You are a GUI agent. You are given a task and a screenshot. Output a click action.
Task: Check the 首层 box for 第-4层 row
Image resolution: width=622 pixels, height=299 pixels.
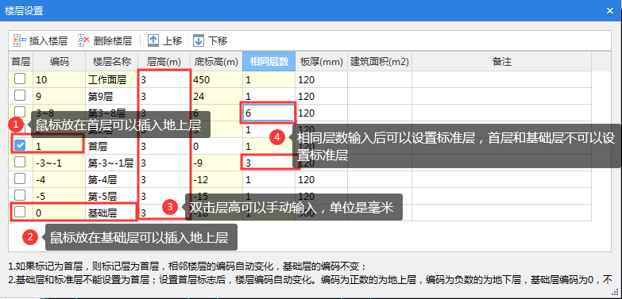click(x=20, y=178)
